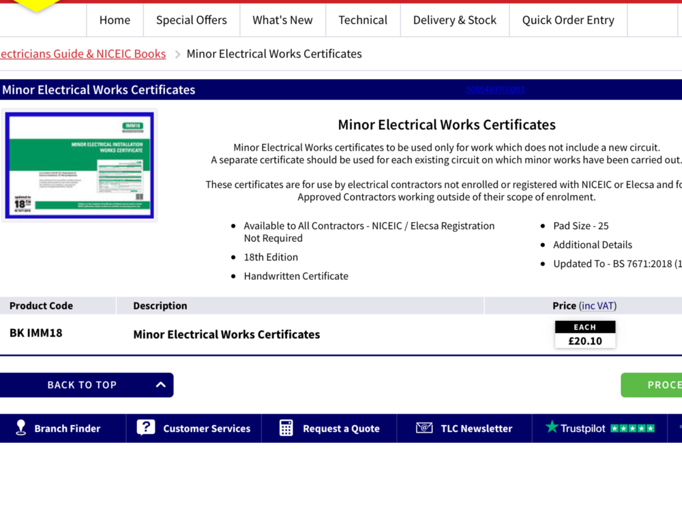Click Minor Electrical Works Certificates breadcrumb text
This screenshot has height=511, width=682.
click(x=274, y=54)
